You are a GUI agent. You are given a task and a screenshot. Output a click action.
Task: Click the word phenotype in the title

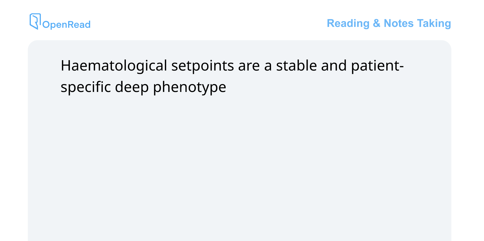pyautogui.click(x=190, y=87)
